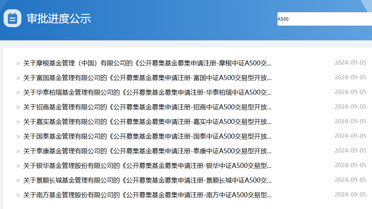Screen dimensions: 372x209
Task: Open the 招商中证A500 fund registration notice
Action: (x=147, y=107)
